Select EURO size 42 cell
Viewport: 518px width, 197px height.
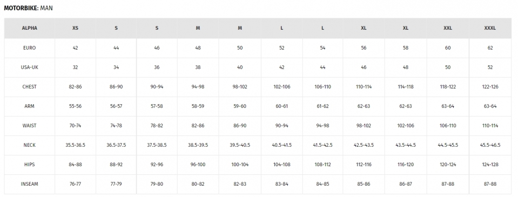tap(75, 48)
